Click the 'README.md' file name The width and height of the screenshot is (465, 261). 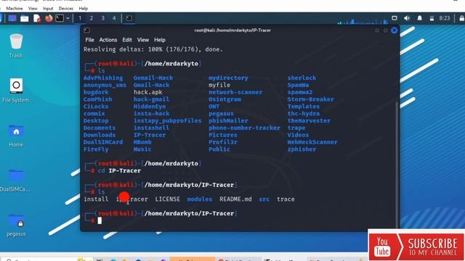(235, 199)
